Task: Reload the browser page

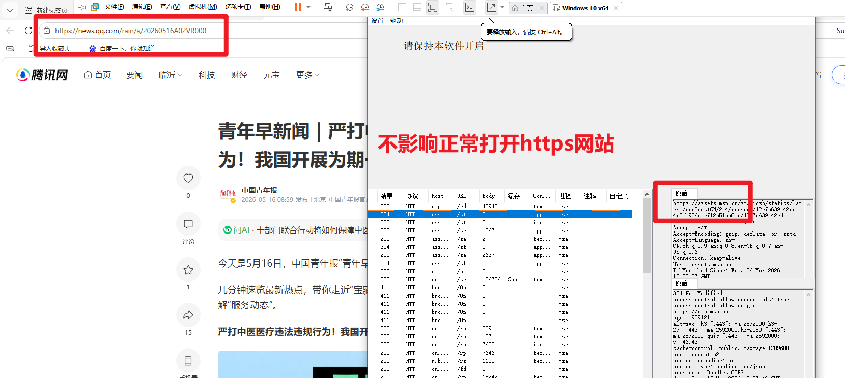Action: (x=29, y=31)
